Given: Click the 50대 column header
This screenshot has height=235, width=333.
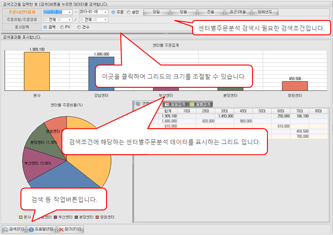Looking at the screenshot, I should tap(262, 111).
